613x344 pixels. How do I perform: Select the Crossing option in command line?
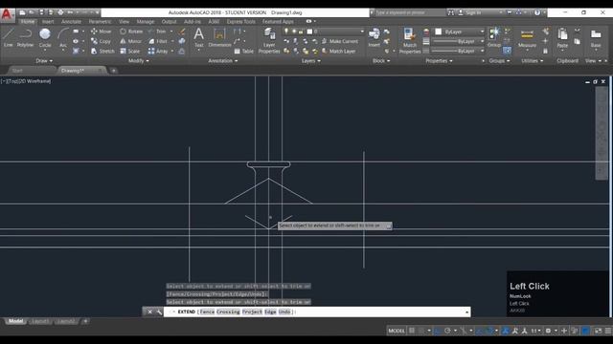(x=228, y=312)
